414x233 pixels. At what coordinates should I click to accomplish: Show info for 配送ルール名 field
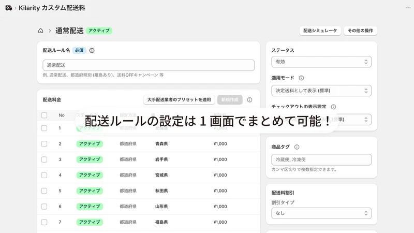[92, 50]
